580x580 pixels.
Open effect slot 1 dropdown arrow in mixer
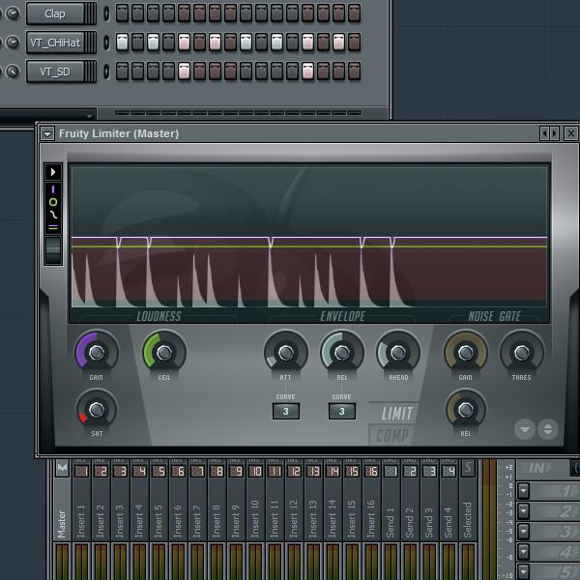tap(523, 491)
